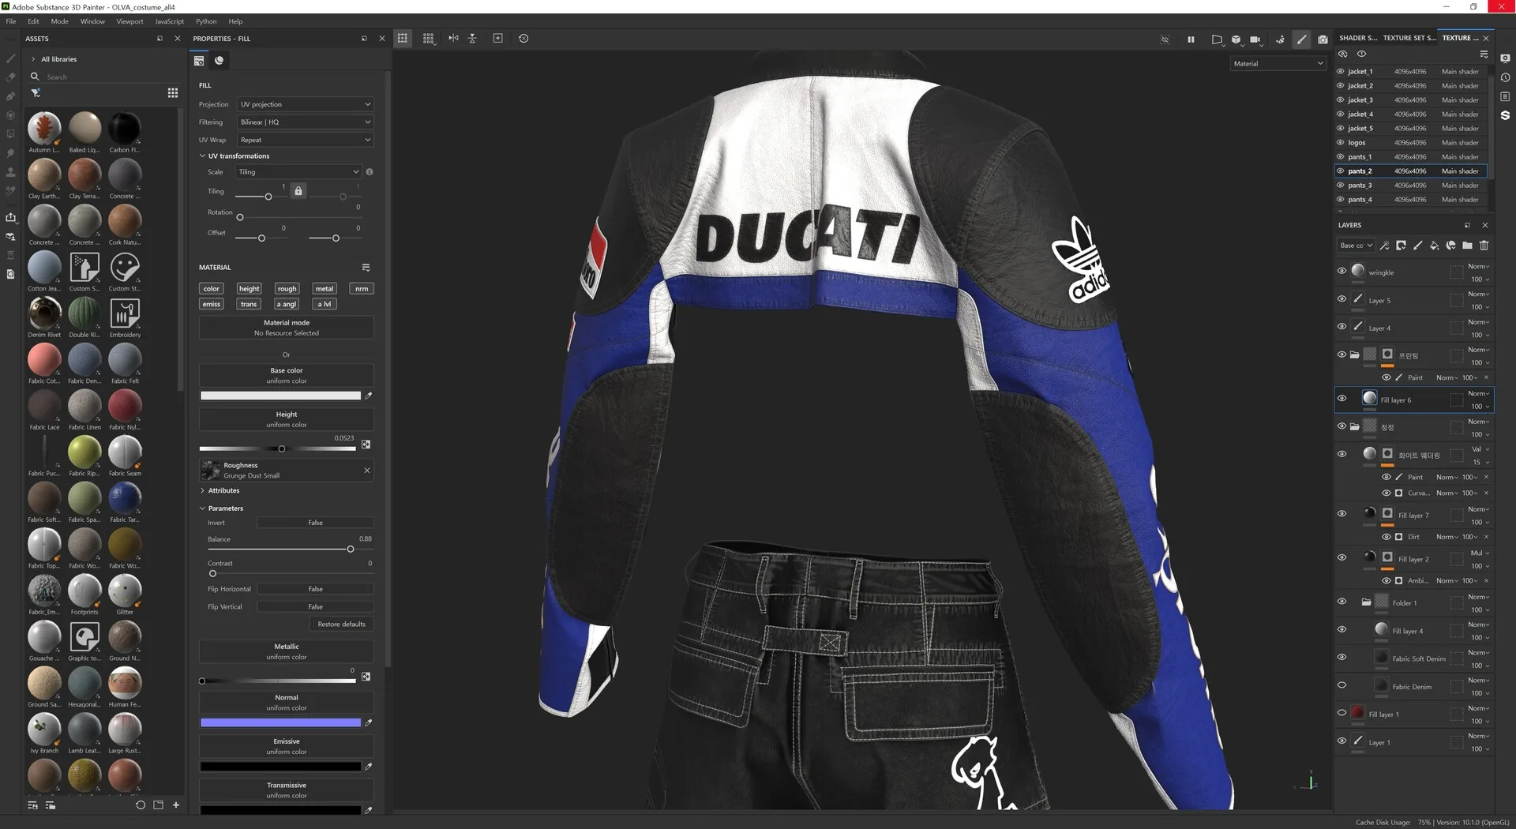Delete layer with the trash icon
Viewport: 1516px width, 829px height.
point(1484,246)
